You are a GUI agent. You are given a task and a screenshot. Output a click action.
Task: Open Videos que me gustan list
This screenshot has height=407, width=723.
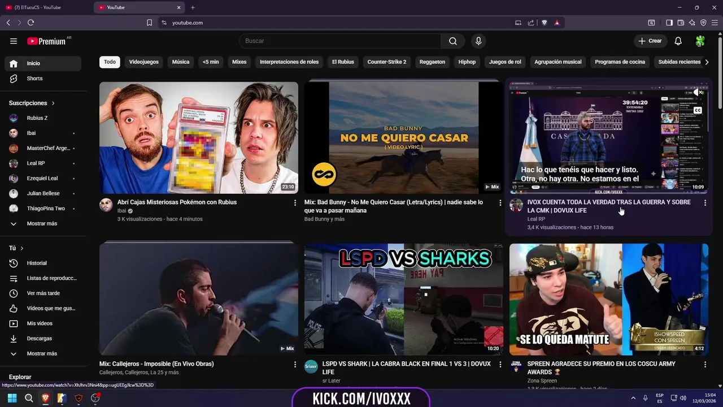[x=44, y=308]
